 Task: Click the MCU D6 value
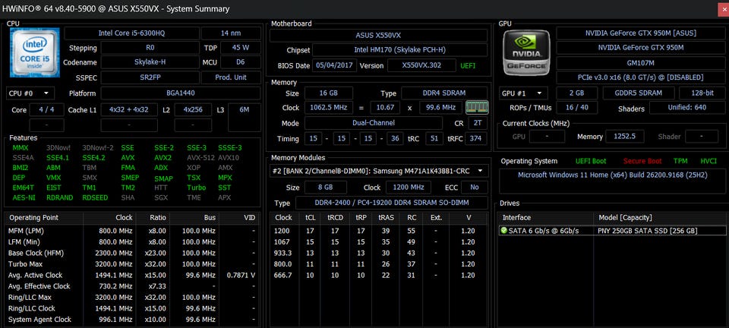[x=240, y=62]
